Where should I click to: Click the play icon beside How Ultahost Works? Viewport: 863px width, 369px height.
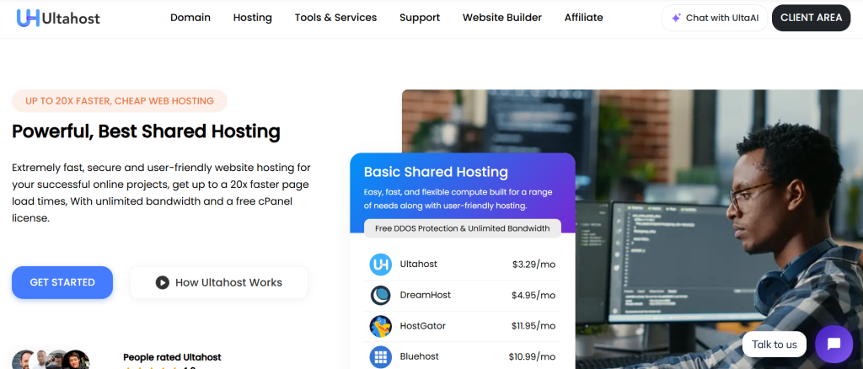(162, 283)
